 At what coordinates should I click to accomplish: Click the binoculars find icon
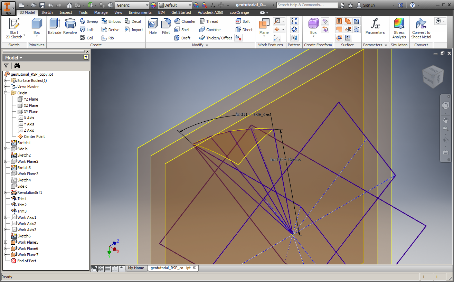click(x=17, y=66)
